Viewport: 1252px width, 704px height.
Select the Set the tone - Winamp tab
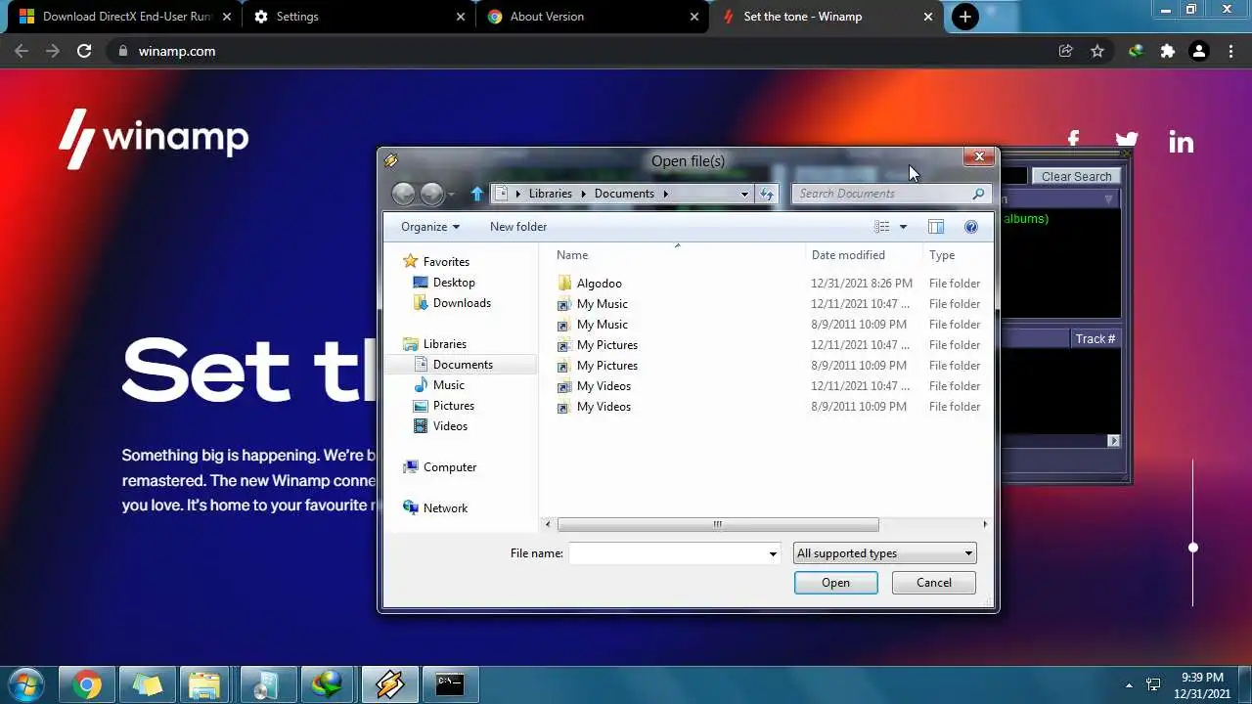827,17
